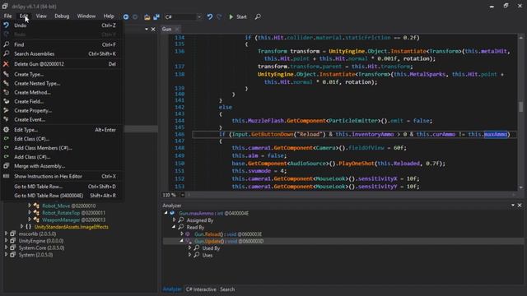
Task: Choose Create Method... menu entry
Action: [x=61, y=93]
